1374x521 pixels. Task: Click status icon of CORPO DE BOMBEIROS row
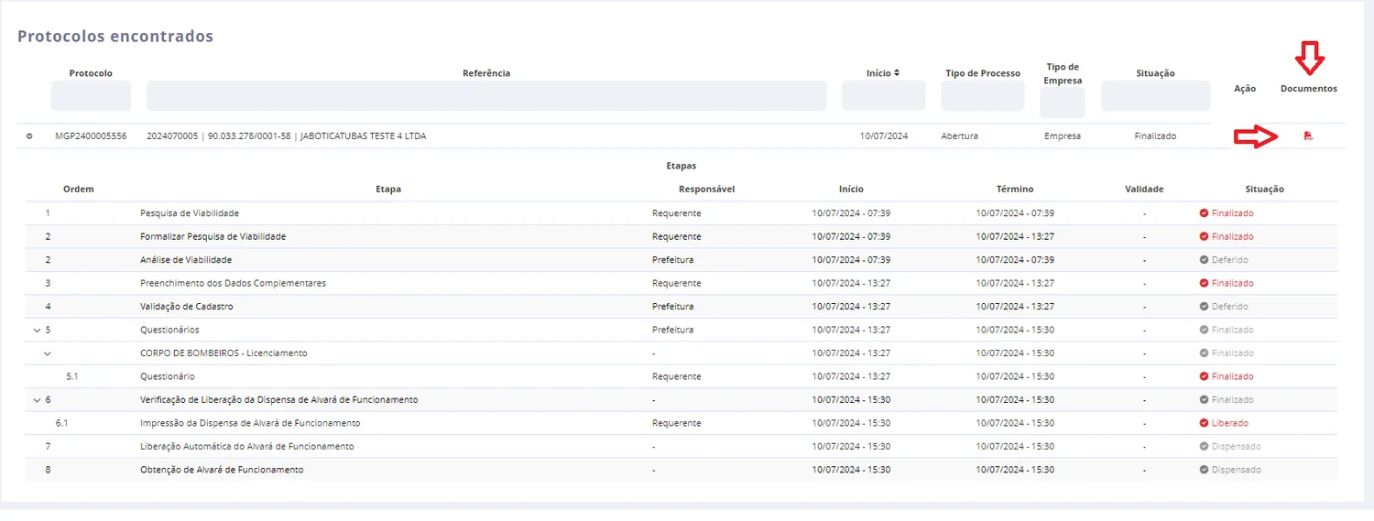coord(1205,353)
